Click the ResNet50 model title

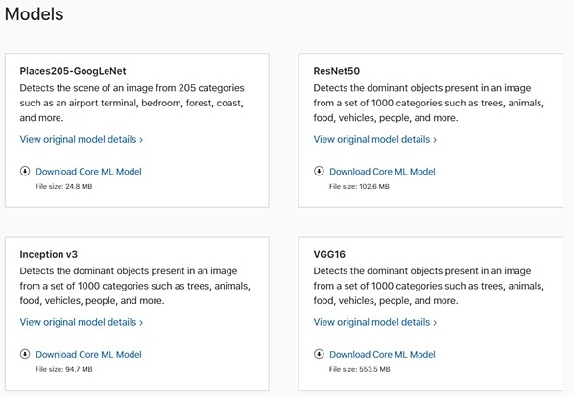(336, 71)
